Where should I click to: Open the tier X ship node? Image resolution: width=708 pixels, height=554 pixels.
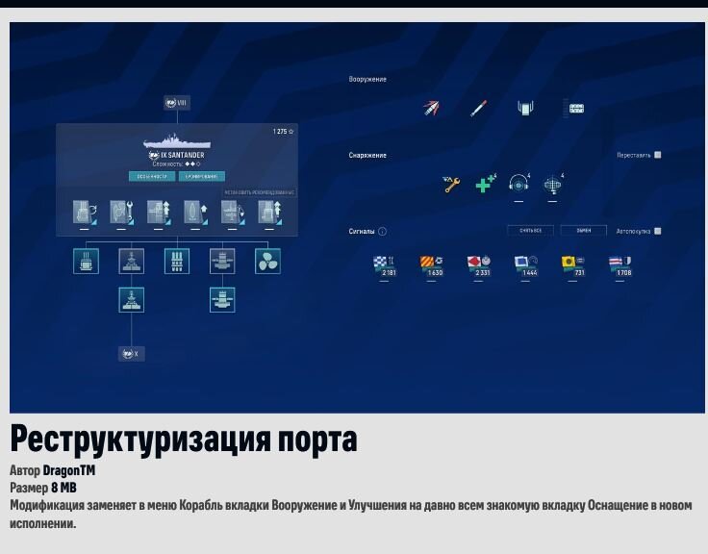point(131,354)
